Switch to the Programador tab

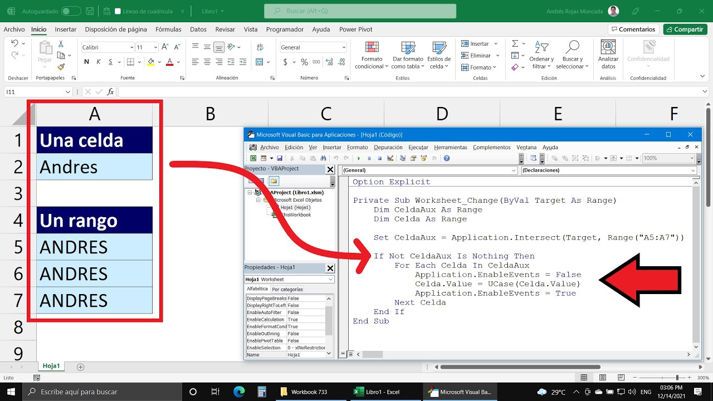[x=285, y=30]
